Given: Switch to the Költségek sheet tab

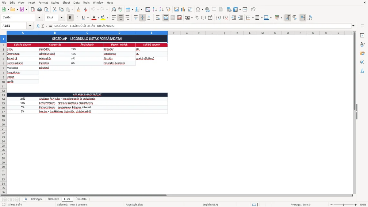Looking at the screenshot, I should click(x=37, y=199).
